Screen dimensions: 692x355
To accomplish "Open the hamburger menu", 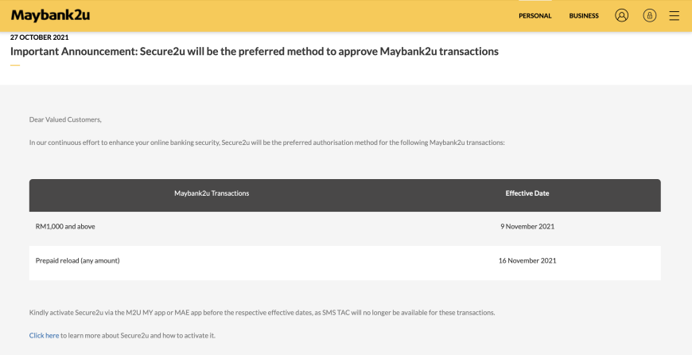I will point(674,15).
